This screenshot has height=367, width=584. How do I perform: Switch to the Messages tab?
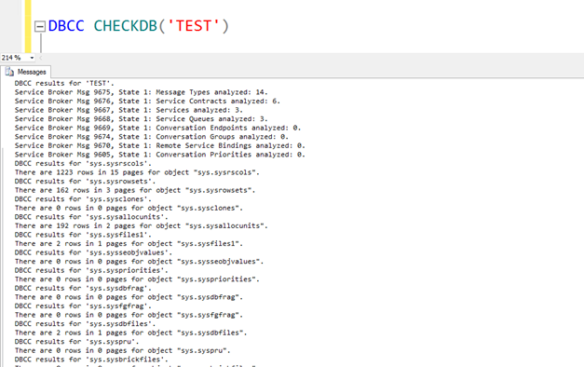[x=26, y=72]
